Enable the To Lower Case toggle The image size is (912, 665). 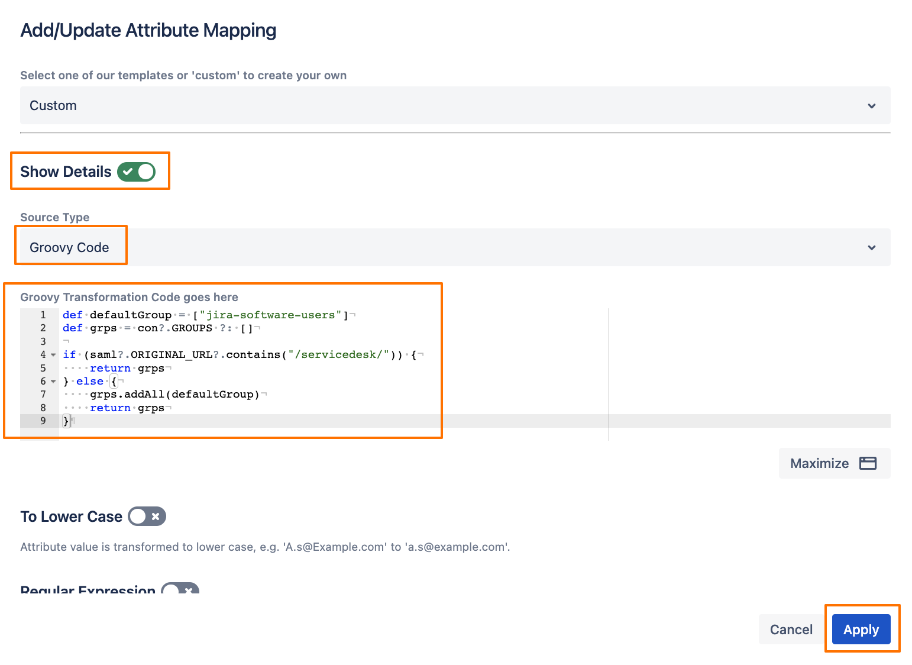147,516
